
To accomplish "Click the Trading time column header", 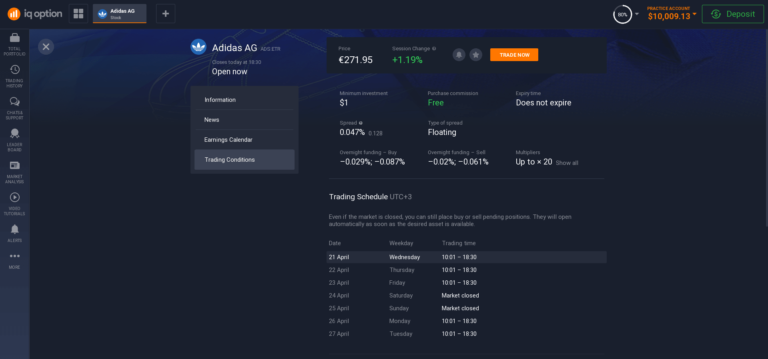I will point(459,243).
